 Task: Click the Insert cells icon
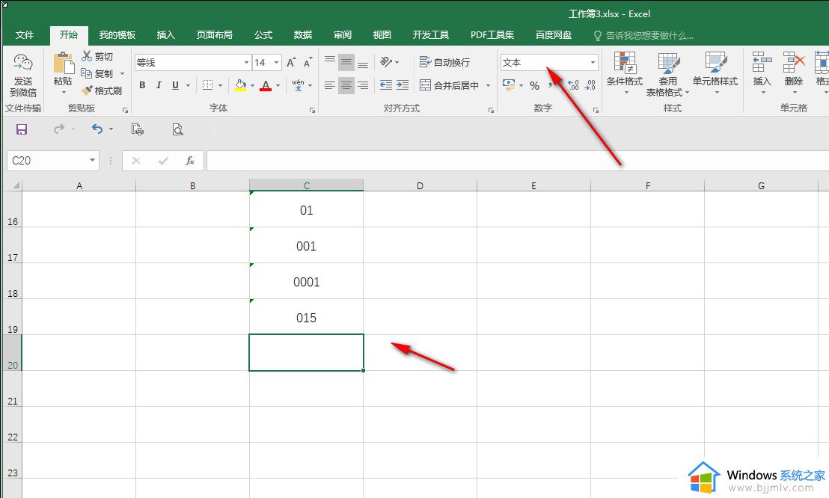(x=762, y=62)
